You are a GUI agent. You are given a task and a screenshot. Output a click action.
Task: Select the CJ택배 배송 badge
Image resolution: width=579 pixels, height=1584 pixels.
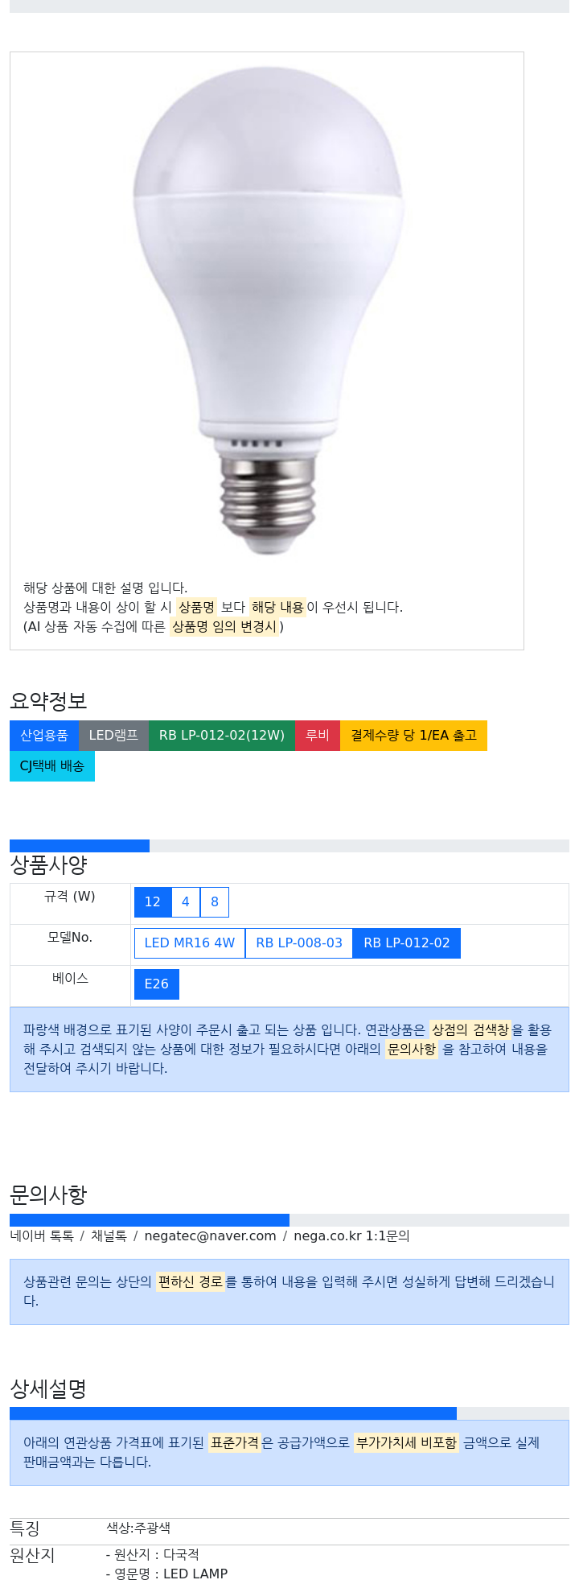coord(52,766)
